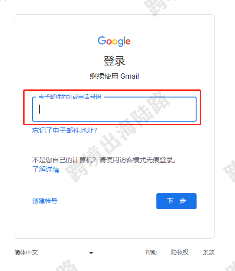The image size is (235, 271).
Task: Click the 继续使用 Gmail subtitle
Action: click(114, 76)
